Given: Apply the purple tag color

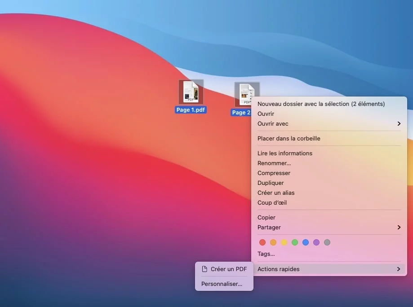Looking at the screenshot, I should 317,242.
